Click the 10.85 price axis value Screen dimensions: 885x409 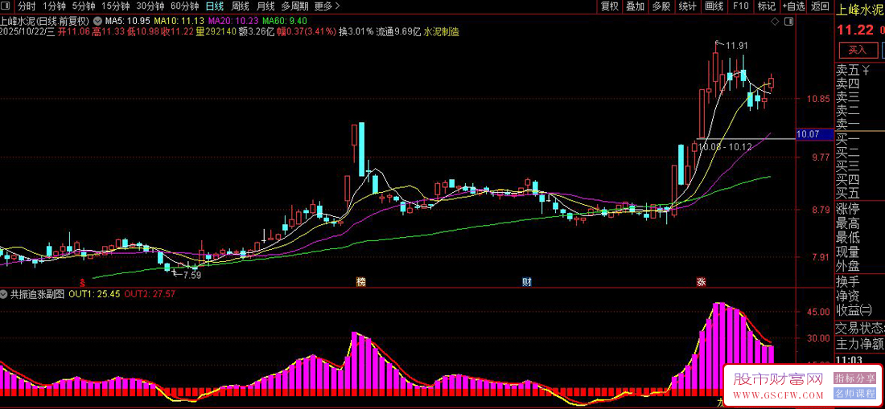tap(818, 99)
